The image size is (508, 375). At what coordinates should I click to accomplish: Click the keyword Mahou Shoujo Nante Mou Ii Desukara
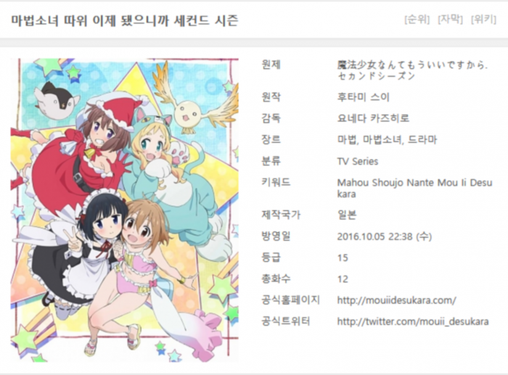tap(414, 188)
